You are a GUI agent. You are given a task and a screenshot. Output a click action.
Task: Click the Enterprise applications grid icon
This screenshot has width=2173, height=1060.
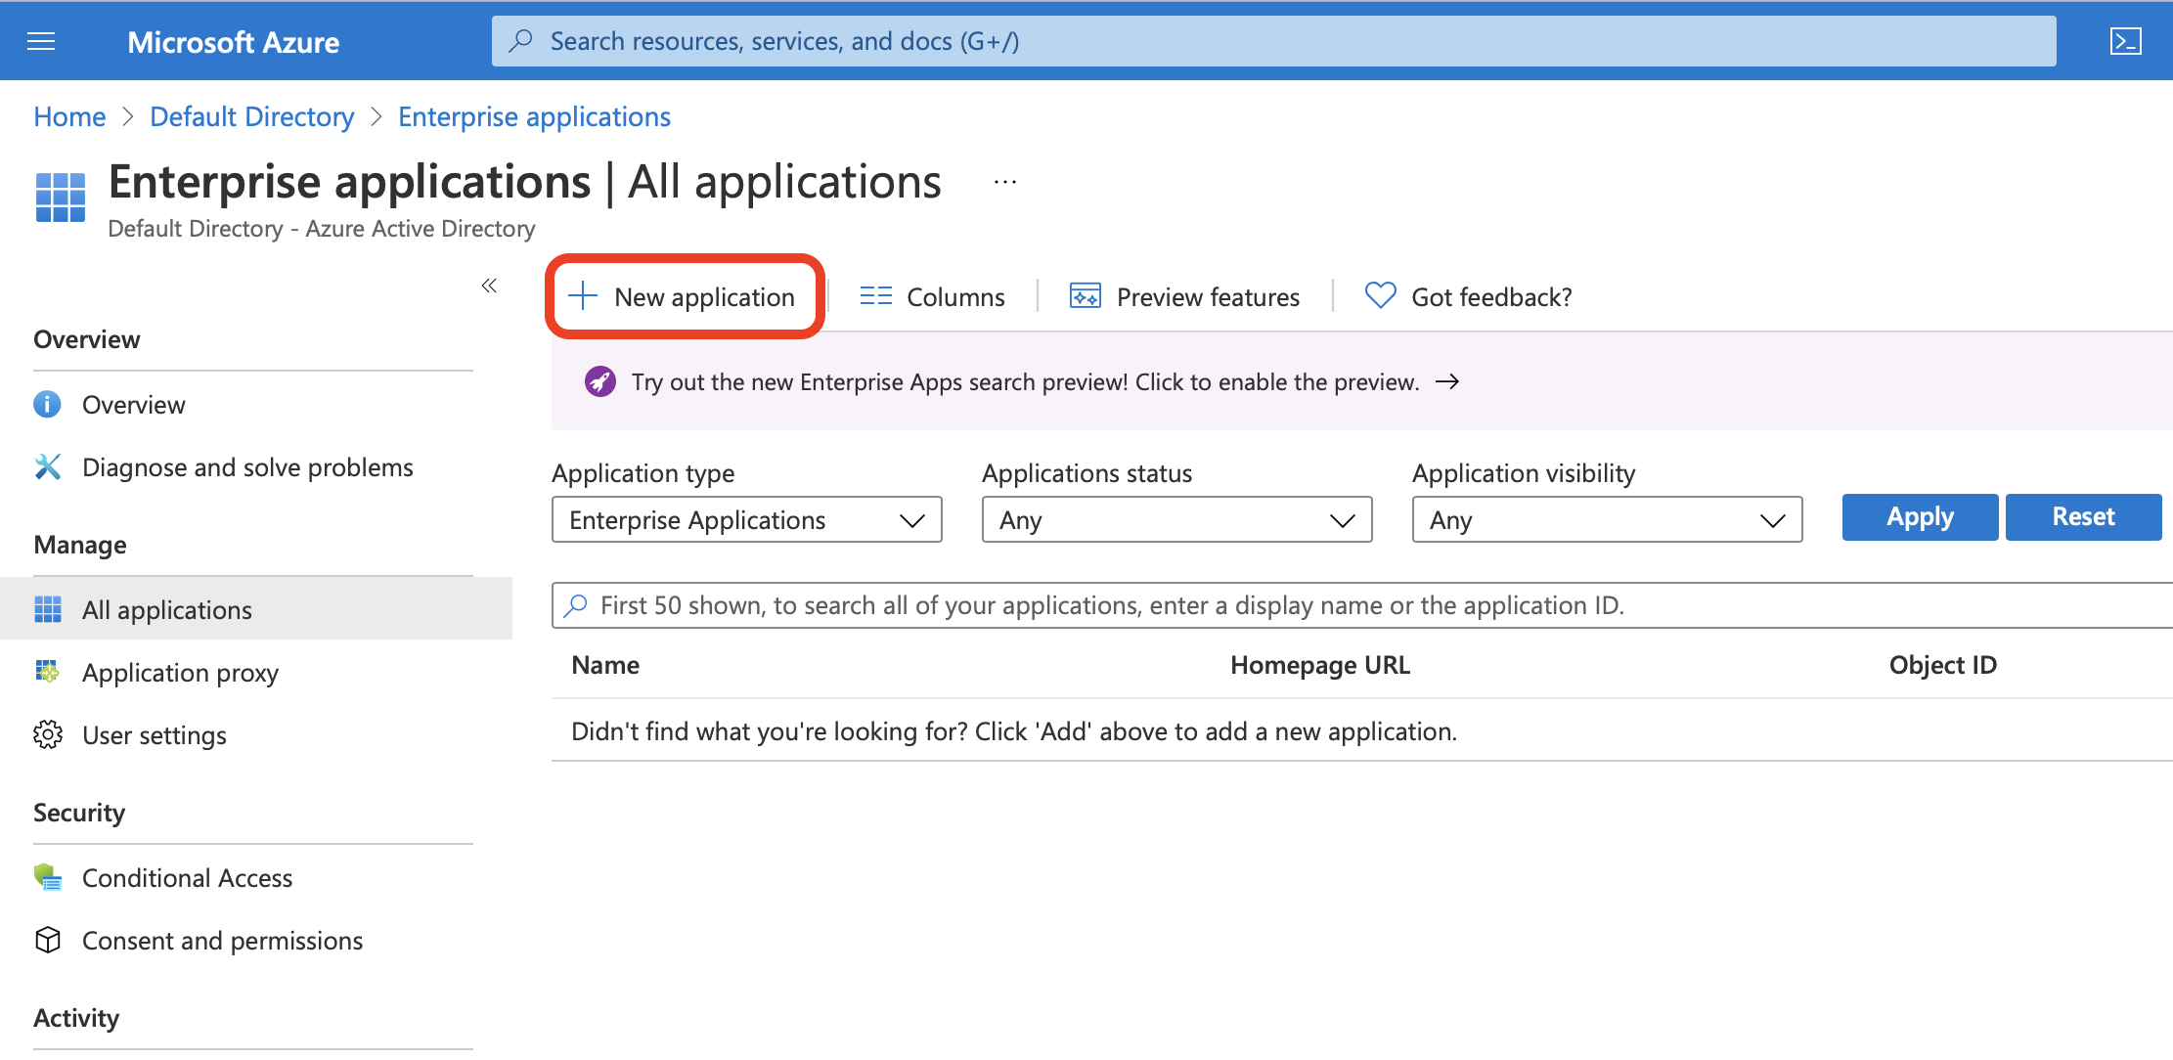[61, 198]
